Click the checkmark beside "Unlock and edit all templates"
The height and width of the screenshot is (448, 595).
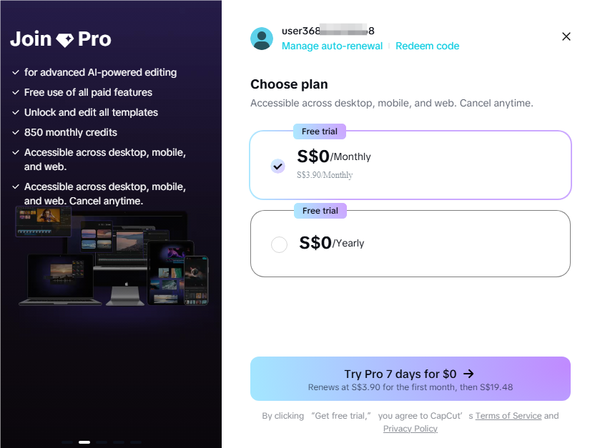(x=15, y=112)
